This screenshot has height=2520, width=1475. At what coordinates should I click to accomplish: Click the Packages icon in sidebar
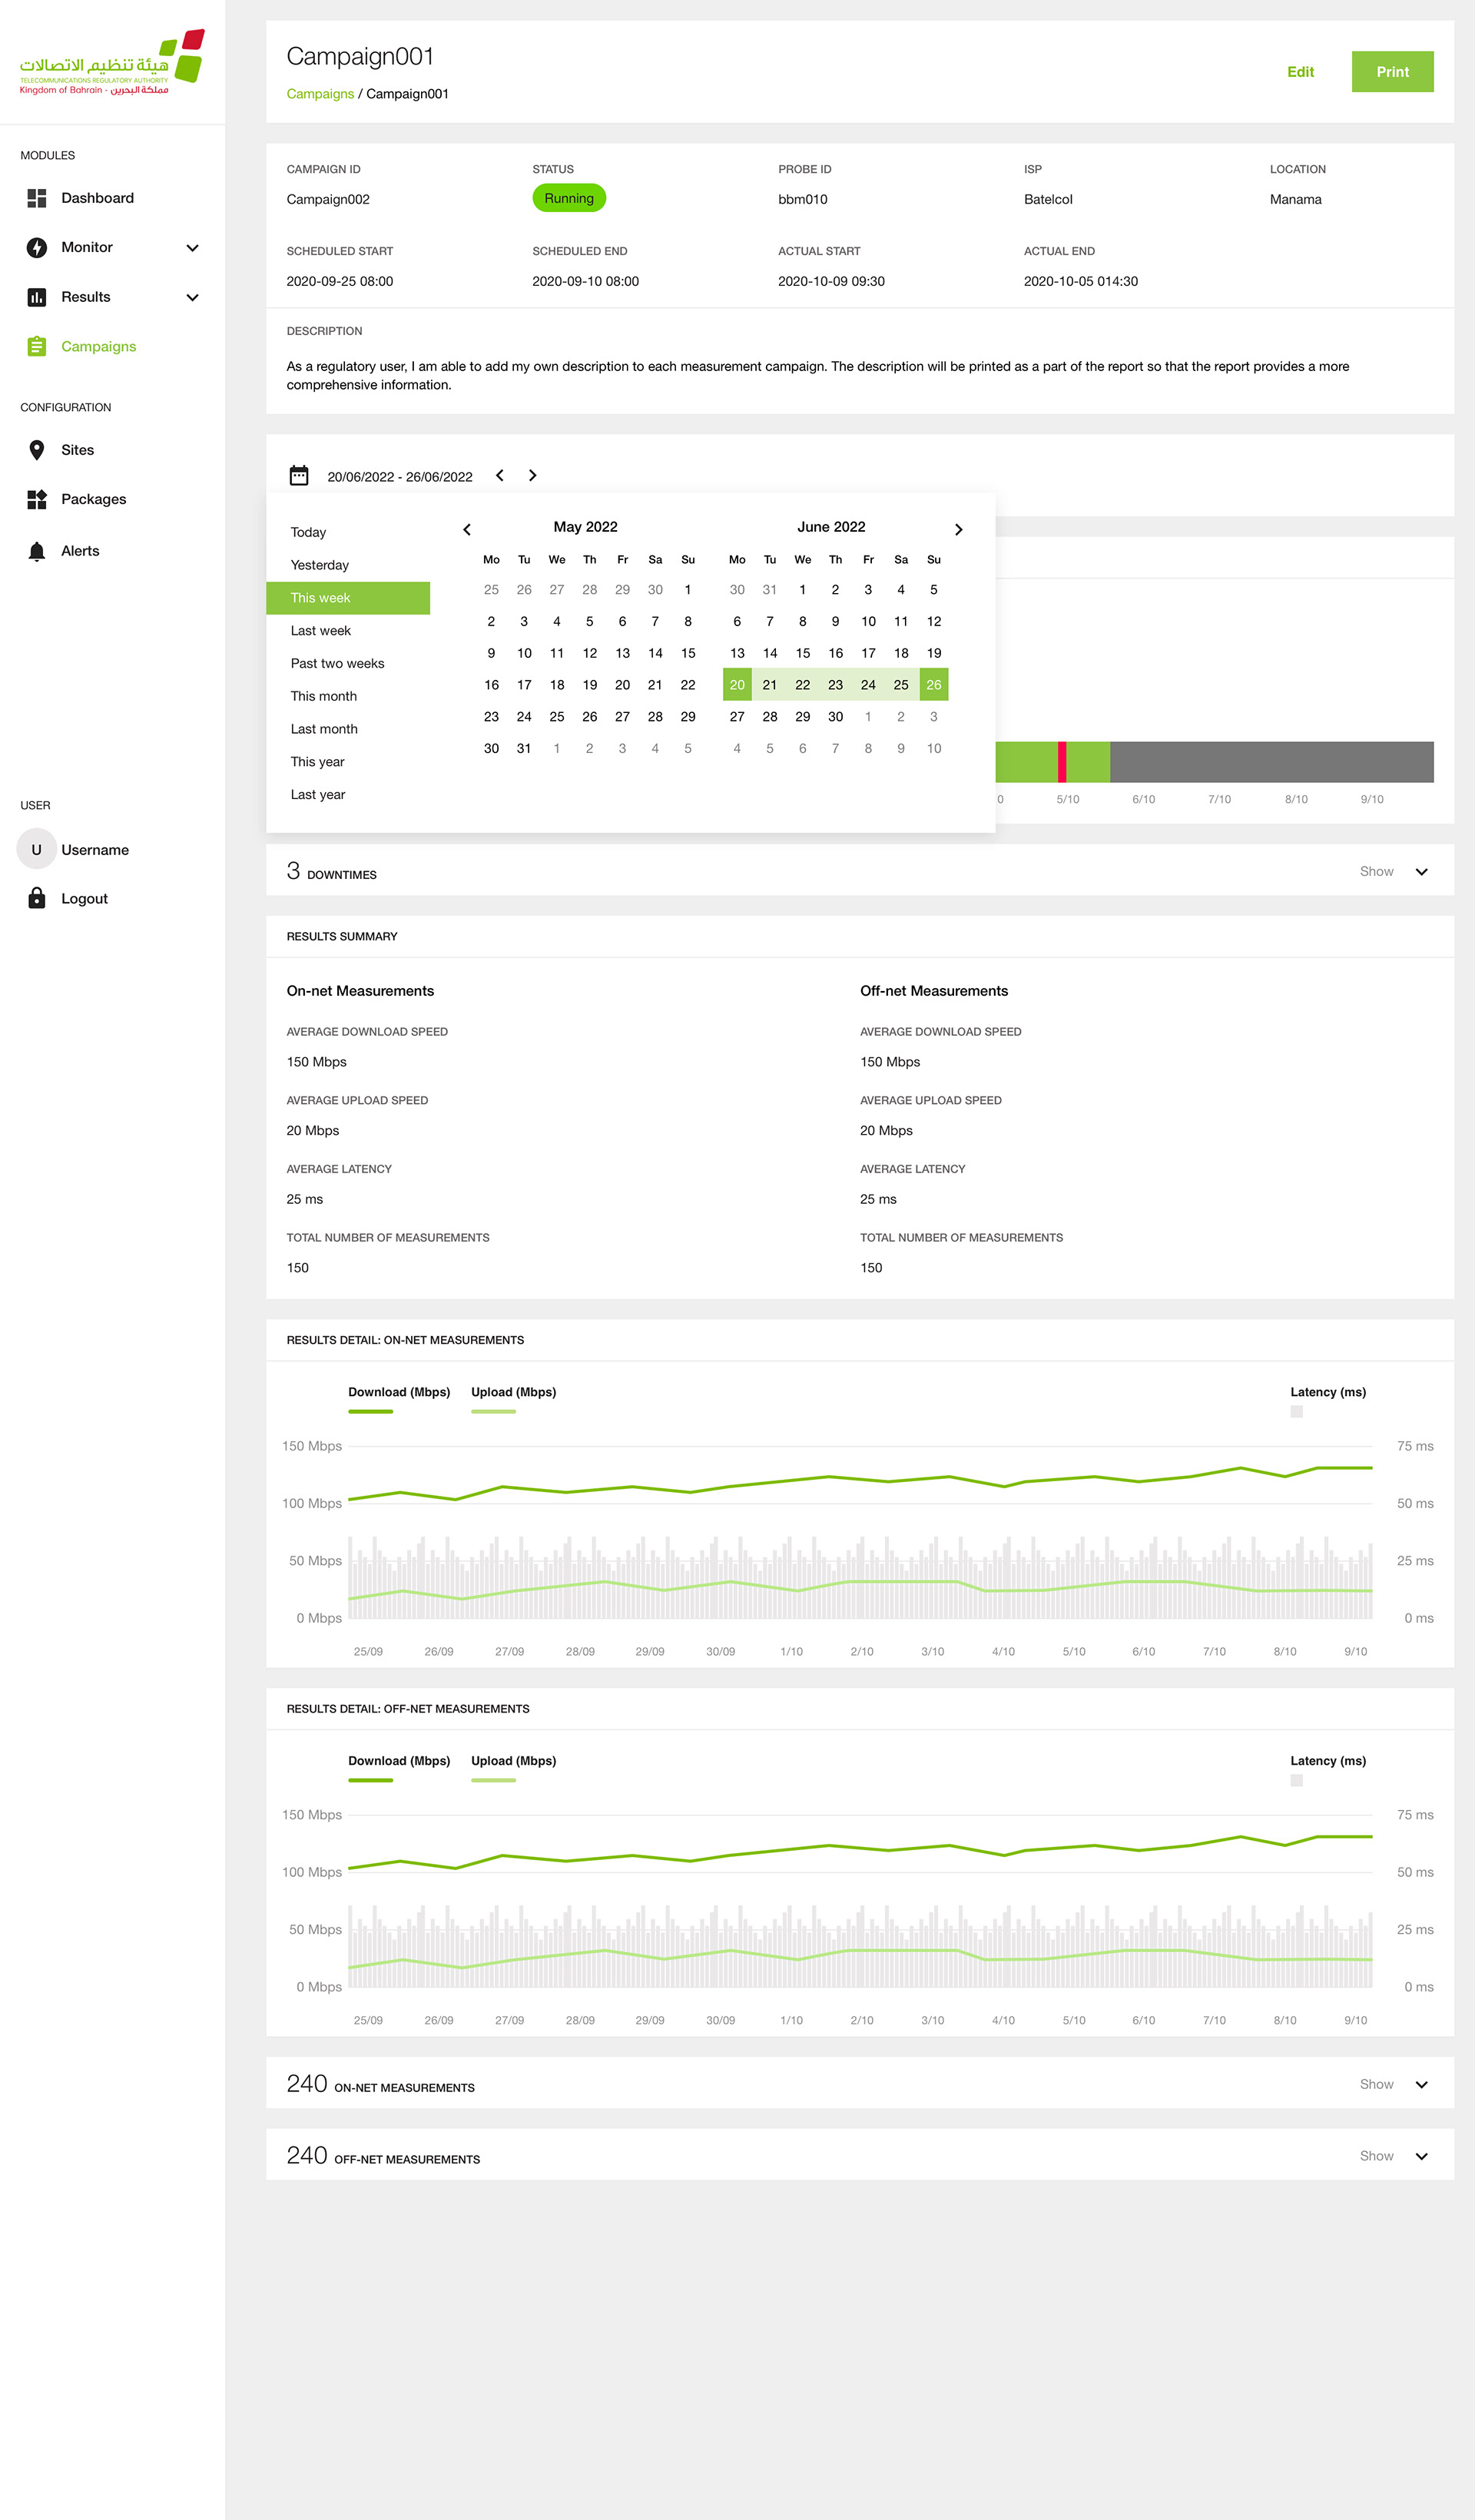pos(37,499)
